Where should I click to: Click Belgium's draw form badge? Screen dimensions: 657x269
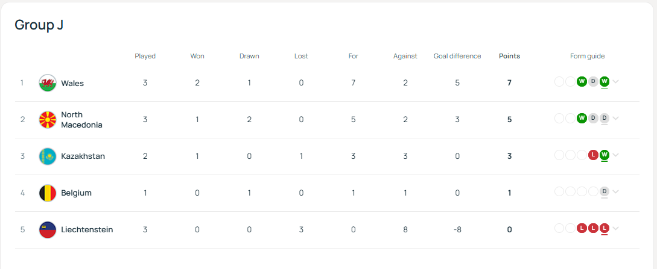point(604,192)
